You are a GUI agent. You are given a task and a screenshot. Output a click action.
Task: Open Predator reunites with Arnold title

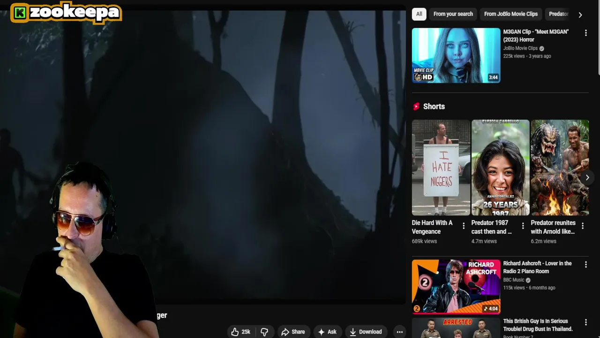pyautogui.click(x=553, y=227)
